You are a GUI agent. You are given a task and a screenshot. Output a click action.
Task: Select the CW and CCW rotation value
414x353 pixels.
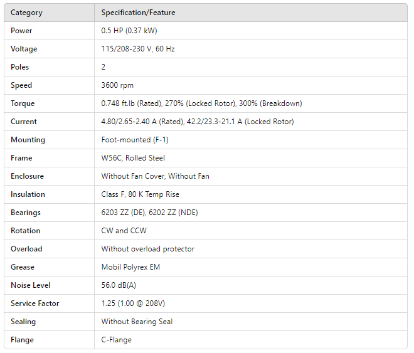(x=124, y=231)
